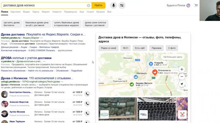Toggle the 'С фото' filter
The image size is (220, 123).
[172, 48]
